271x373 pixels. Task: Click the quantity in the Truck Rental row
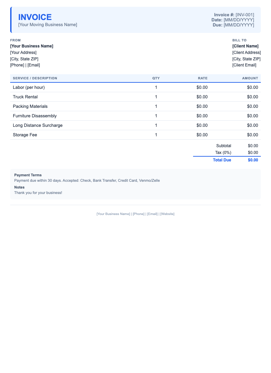(156, 97)
